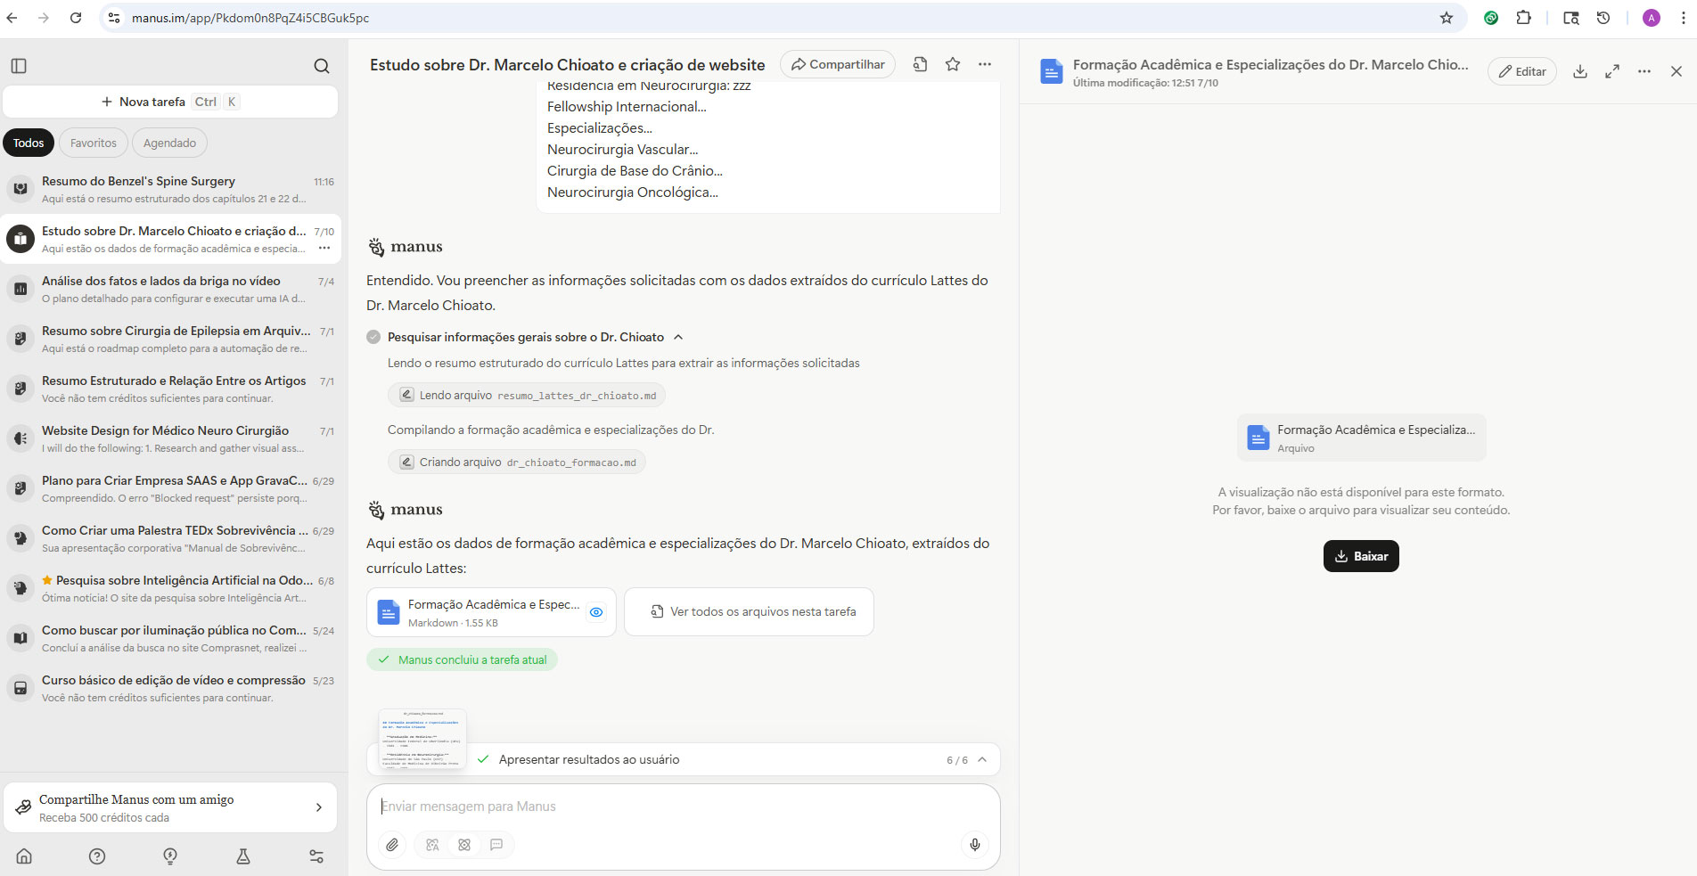The height and width of the screenshot is (876, 1697).
Task: Expand the 6/6 task progress chevron
Action: (982, 760)
